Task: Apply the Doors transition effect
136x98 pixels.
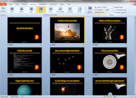Action: click(x=21, y=10)
